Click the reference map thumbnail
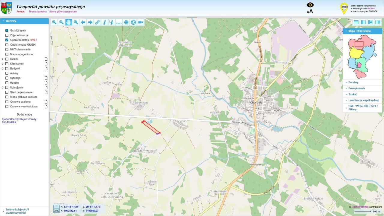Screen dimensions: 384x216 coord(362,56)
